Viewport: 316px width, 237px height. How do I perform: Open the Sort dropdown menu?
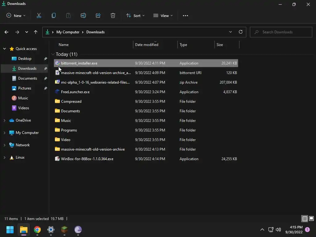coord(135,15)
